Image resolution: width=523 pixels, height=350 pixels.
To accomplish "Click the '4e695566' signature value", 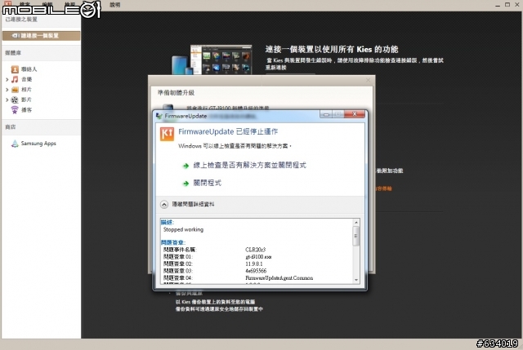I will (256, 271).
